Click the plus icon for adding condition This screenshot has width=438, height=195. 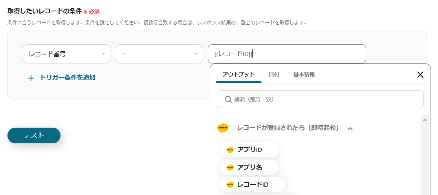(x=31, y=78)
